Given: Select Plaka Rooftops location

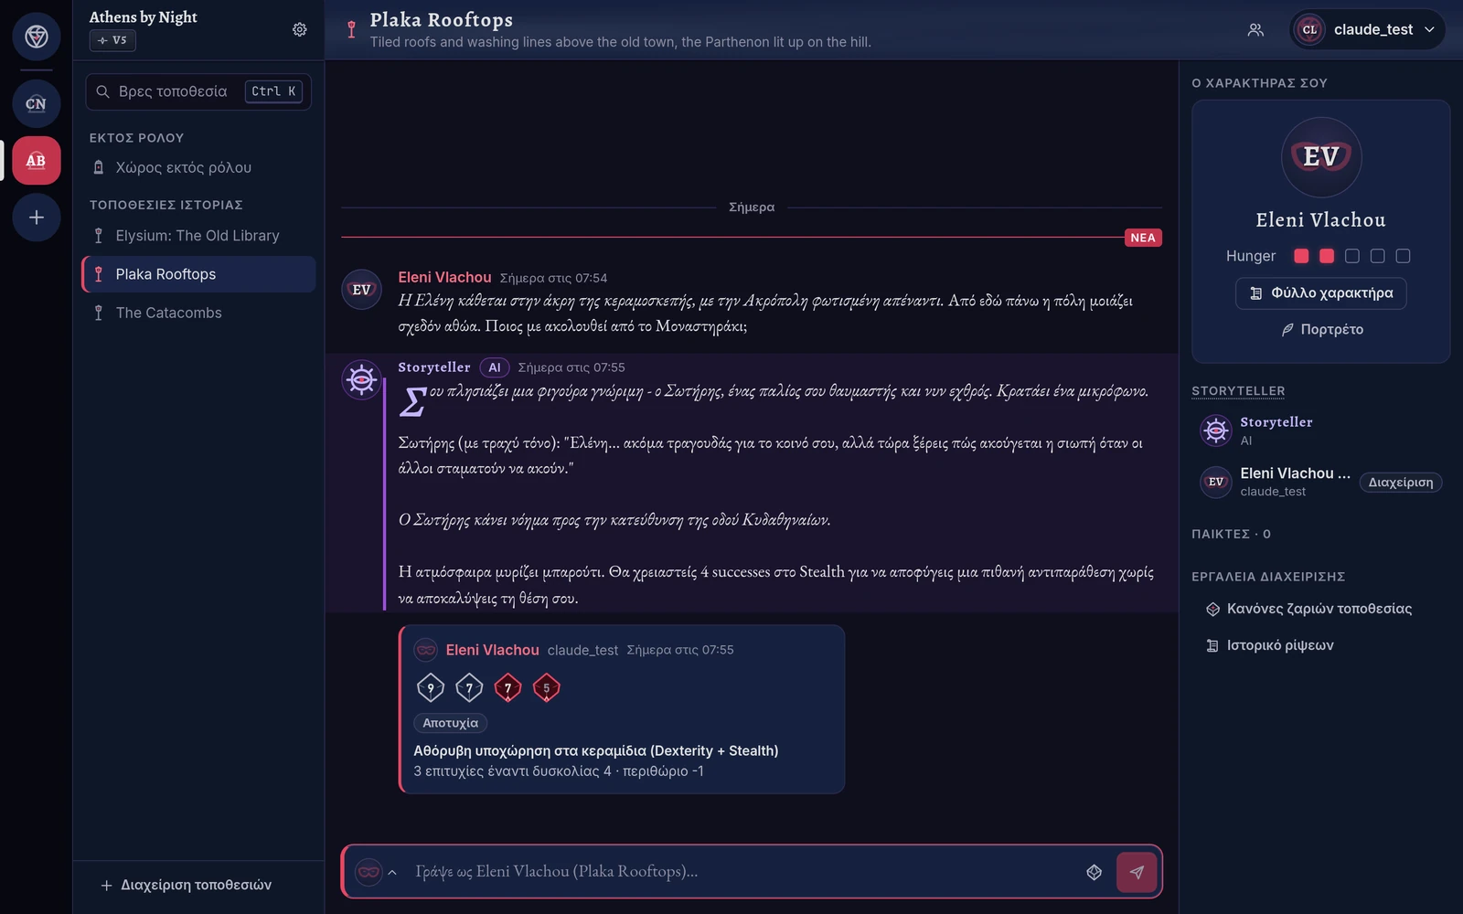Looking at the screenshot, I should (x=198, y=274).
